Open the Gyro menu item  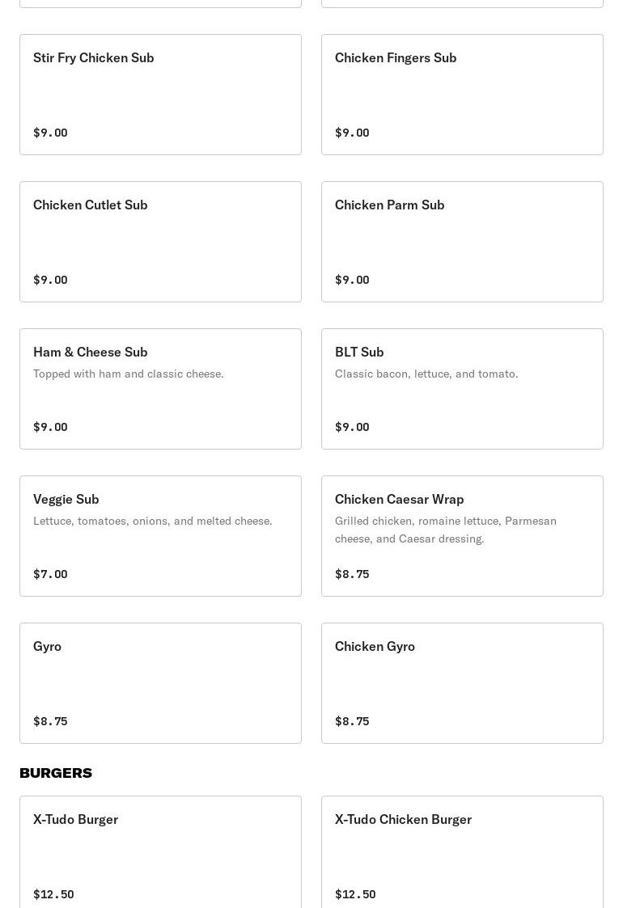[x=160, y=682]
